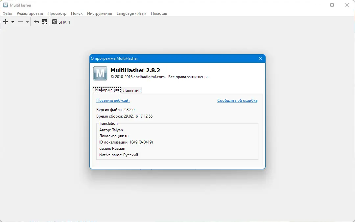
Task: Open the Инструменты menu
Action: (100, 13)
